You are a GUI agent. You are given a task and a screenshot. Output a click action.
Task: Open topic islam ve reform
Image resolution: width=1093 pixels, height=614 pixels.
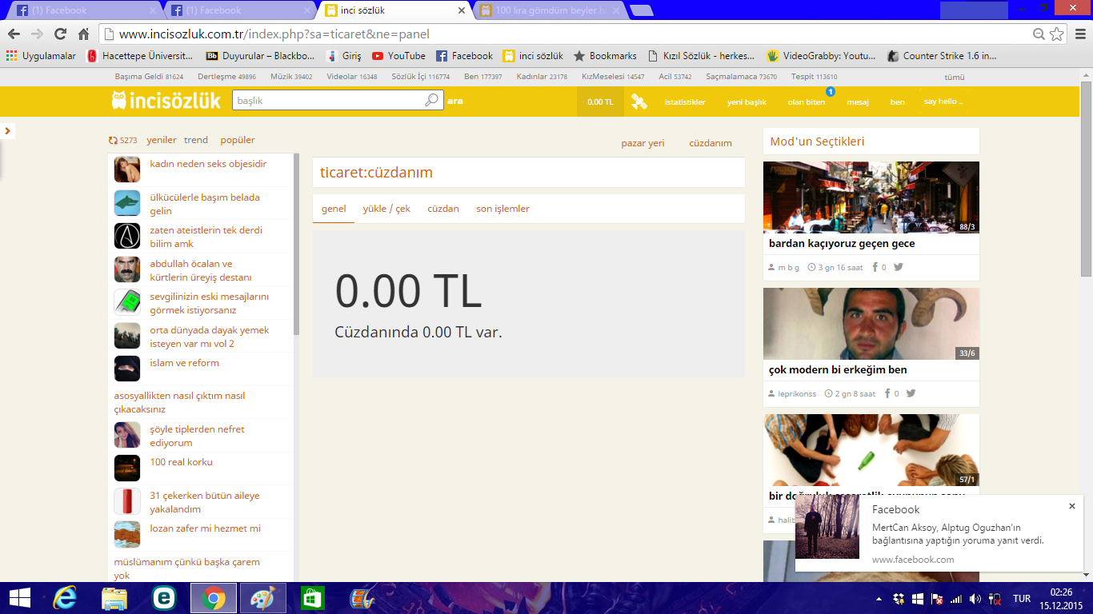184,363
